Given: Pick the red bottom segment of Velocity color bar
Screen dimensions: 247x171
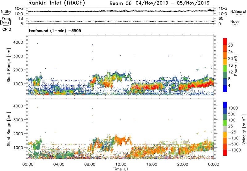Looking at the screenshot, I should tap(225, 153).
